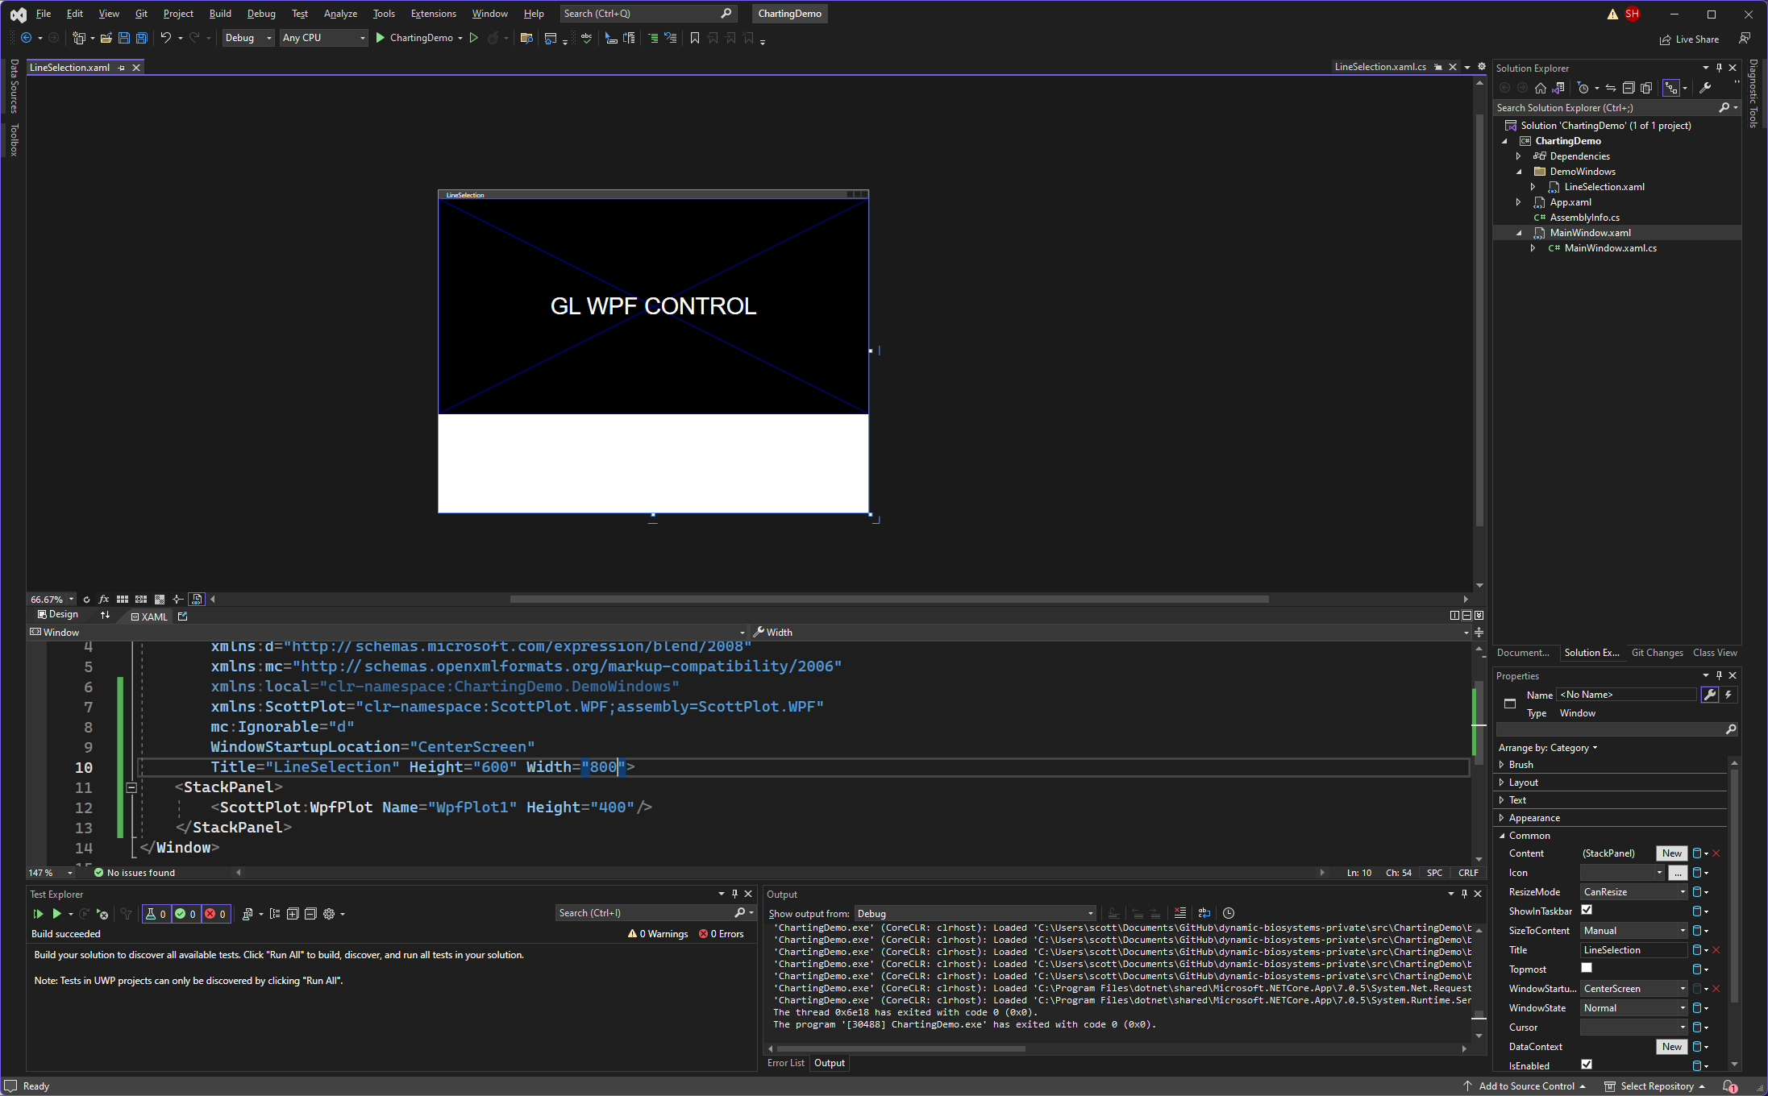The width and height of the screenshot is (1768, 1096).
Task: Click the Title property field LineSelection
Action: (1634, 950)
